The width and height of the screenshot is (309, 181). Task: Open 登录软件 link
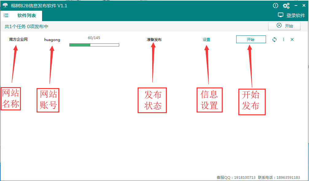point(295,16)
